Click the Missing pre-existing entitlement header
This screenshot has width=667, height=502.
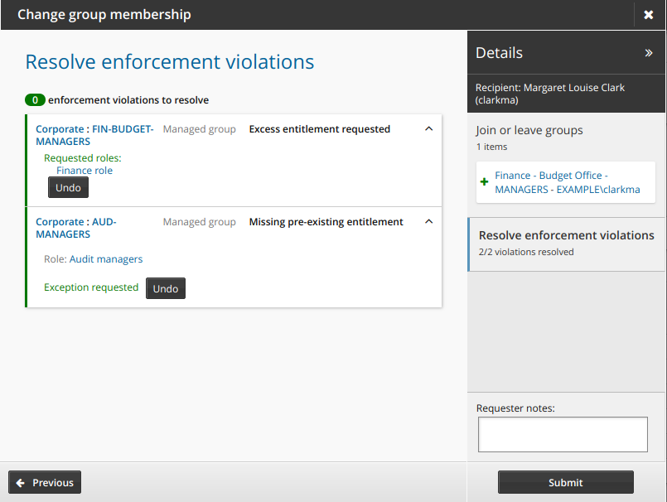[x=326, y=222]
